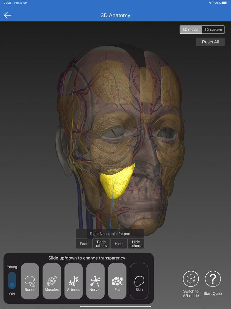This screenshot has height=309, width=231.
Task: Click the 3D Anatomy title
Action: (x=115, y=15)
